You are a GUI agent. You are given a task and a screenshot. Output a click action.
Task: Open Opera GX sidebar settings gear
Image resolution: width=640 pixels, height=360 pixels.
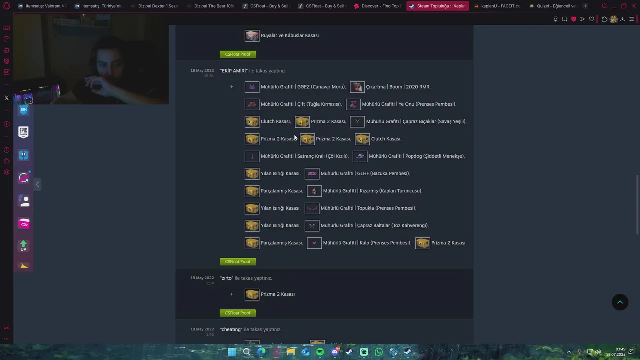(x=6, y=172)
